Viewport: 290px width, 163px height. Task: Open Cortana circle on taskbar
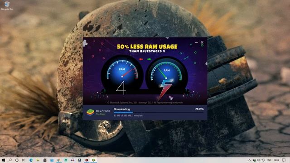point(17,160)
